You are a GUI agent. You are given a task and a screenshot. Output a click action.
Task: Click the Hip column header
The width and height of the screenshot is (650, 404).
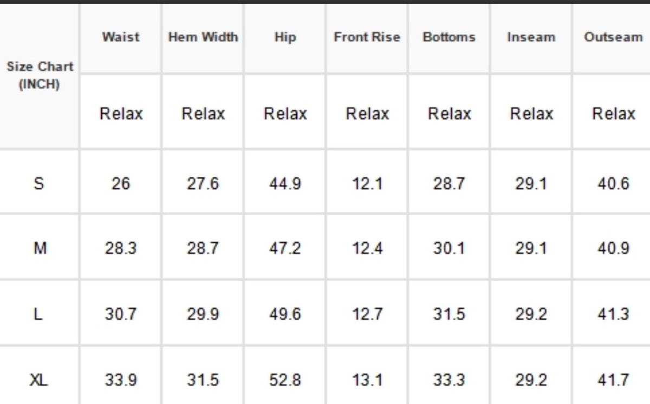[x=285, y=37]
